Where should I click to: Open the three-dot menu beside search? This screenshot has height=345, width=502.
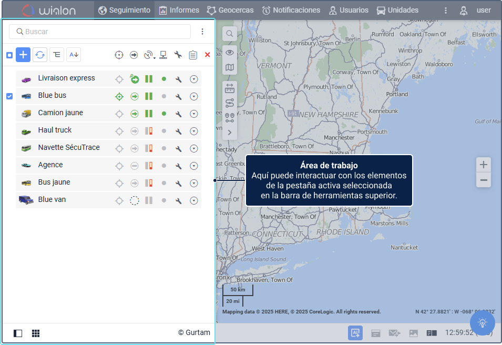pyautogui.click(x=202, y=32)
